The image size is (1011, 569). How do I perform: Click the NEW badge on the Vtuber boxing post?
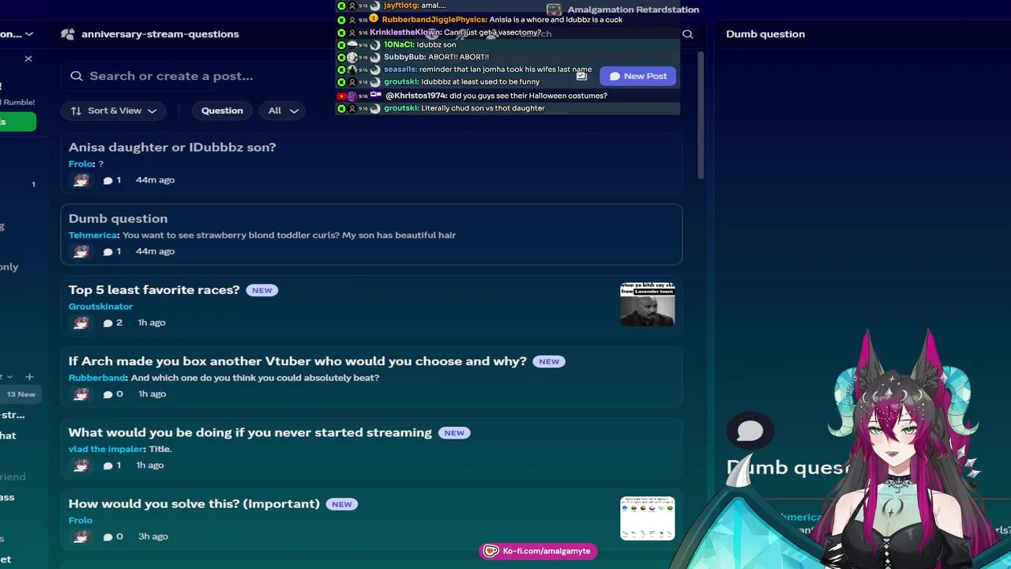coord(549,361)
